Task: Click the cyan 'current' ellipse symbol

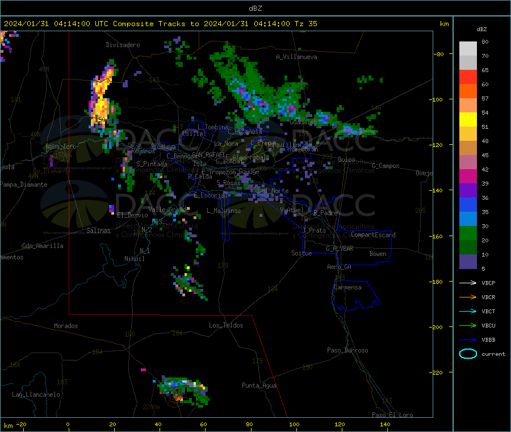Action: (x=468, y=354)
